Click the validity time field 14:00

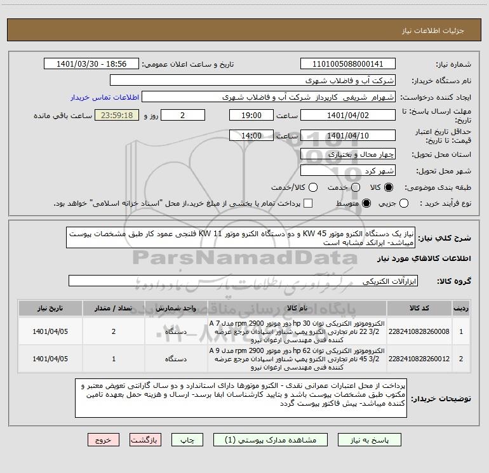(251, 135)
